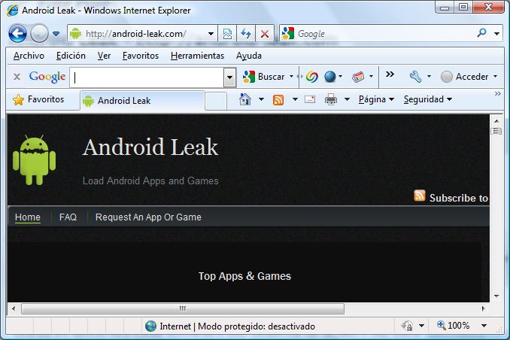
Task: Click the Subscribe to RSS link
Action: 459,198
